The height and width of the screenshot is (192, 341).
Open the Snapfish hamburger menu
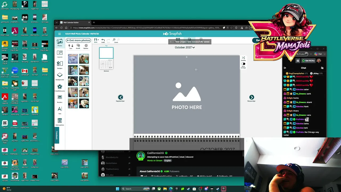[59, 34]
